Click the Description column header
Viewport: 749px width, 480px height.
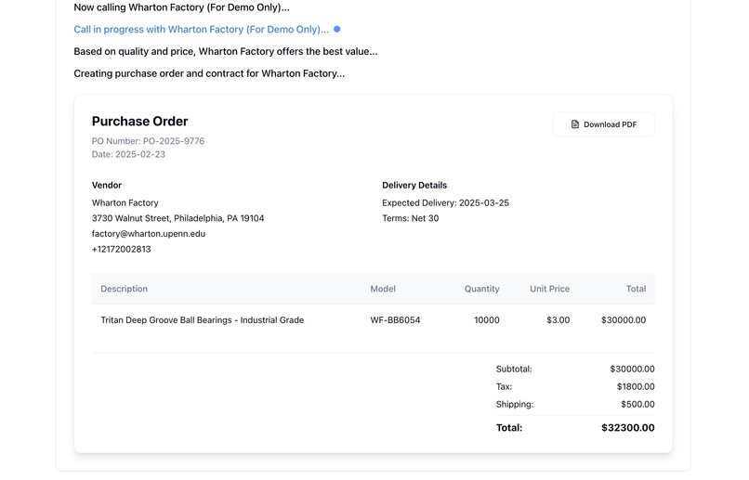pos(124,289)
